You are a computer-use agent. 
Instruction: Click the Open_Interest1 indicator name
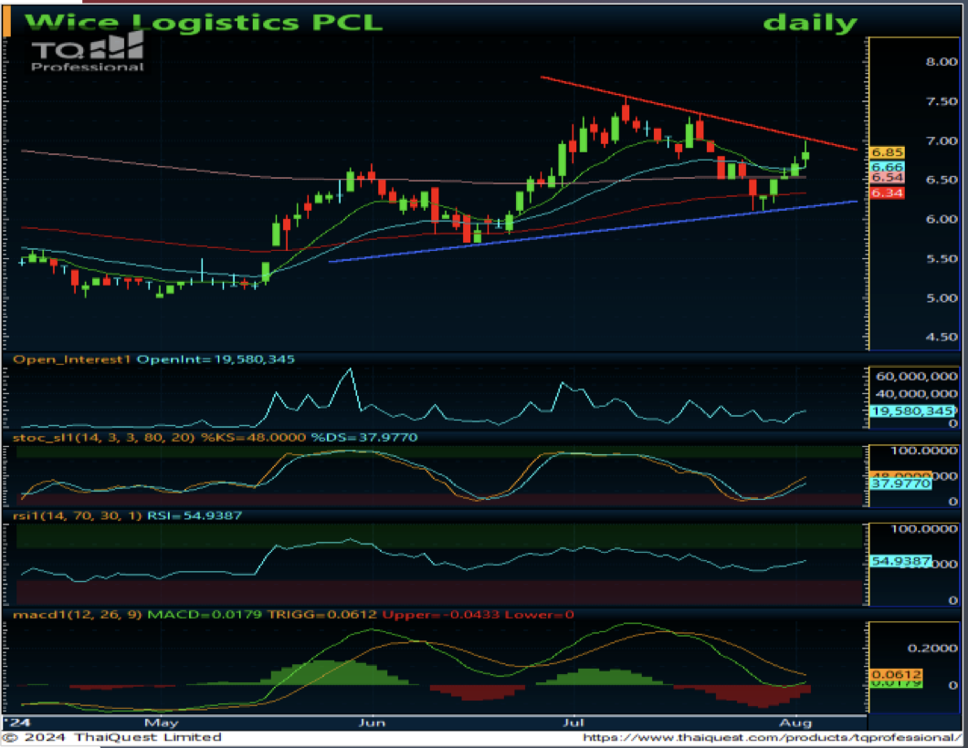click(71, 359)
